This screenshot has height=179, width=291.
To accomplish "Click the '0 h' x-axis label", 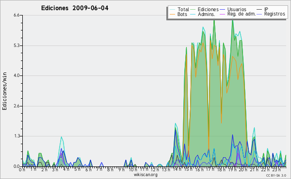I will [22, 170].
